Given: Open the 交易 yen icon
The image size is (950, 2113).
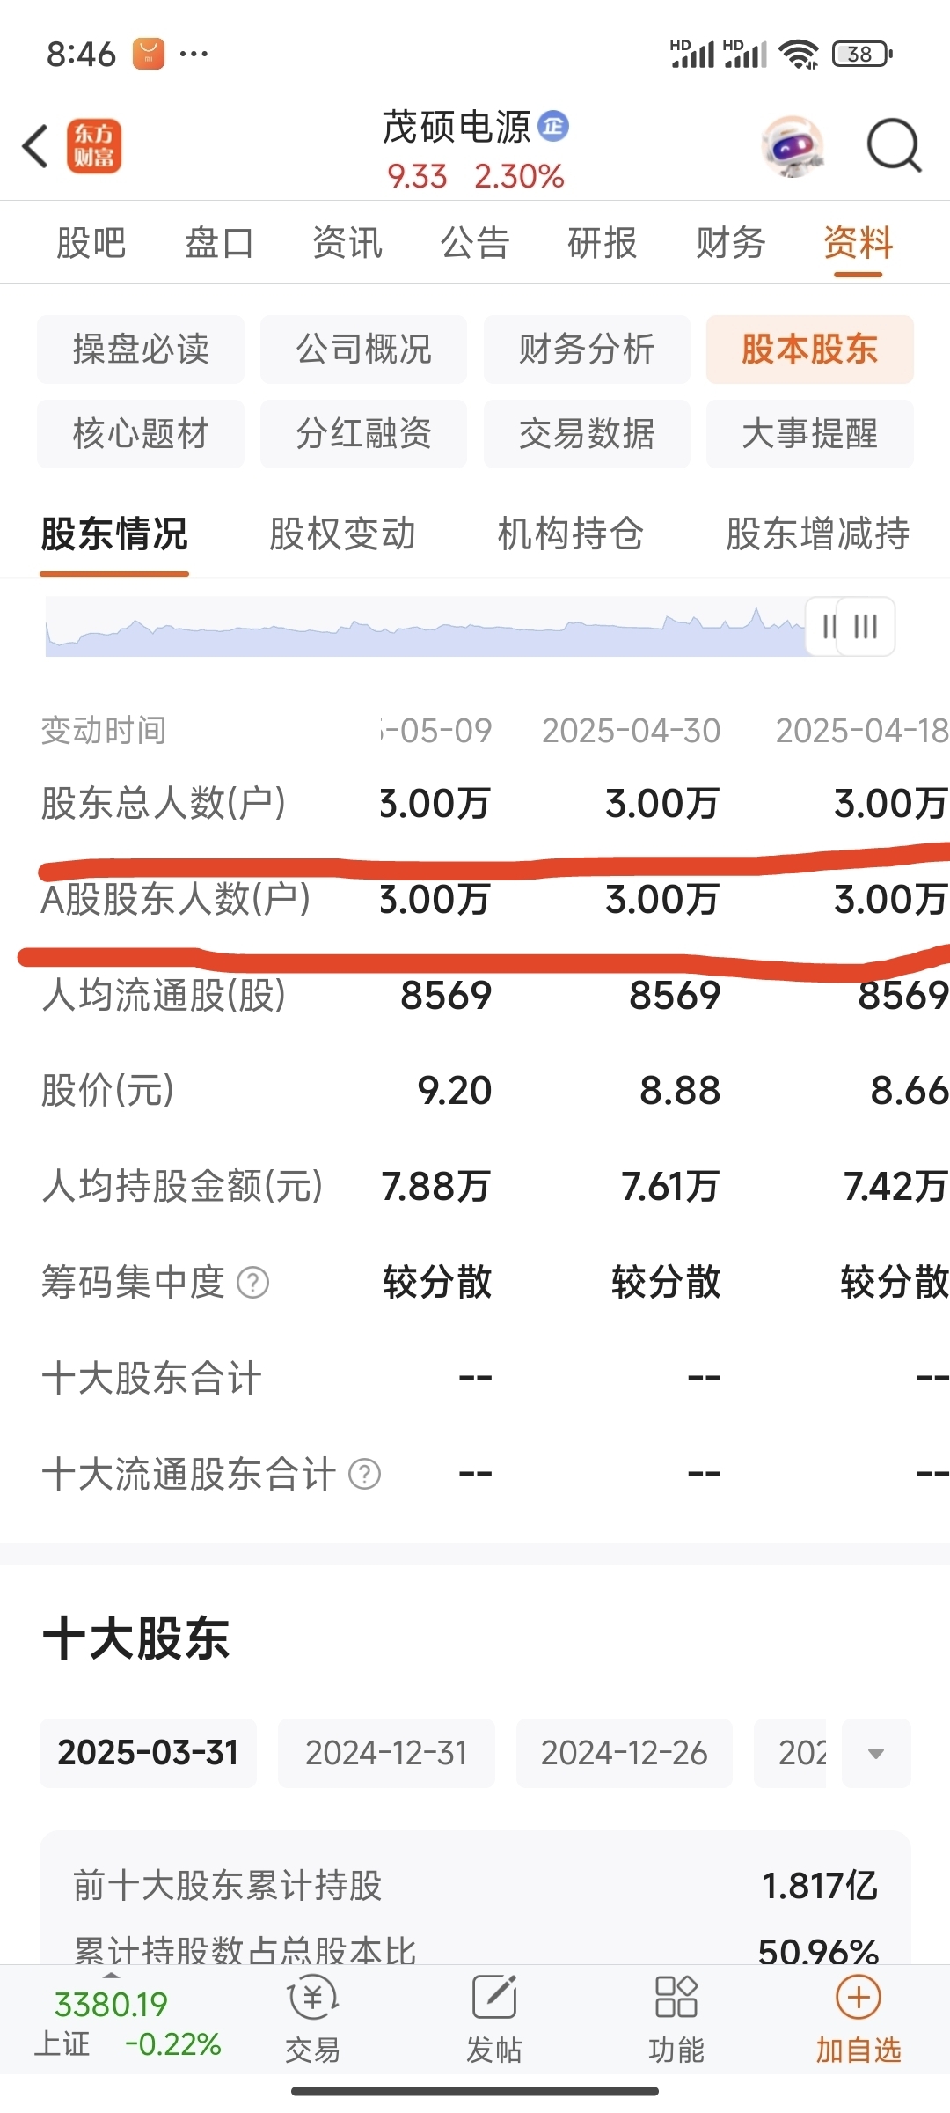Looking at the screenshot, I should coord(313,1996).
